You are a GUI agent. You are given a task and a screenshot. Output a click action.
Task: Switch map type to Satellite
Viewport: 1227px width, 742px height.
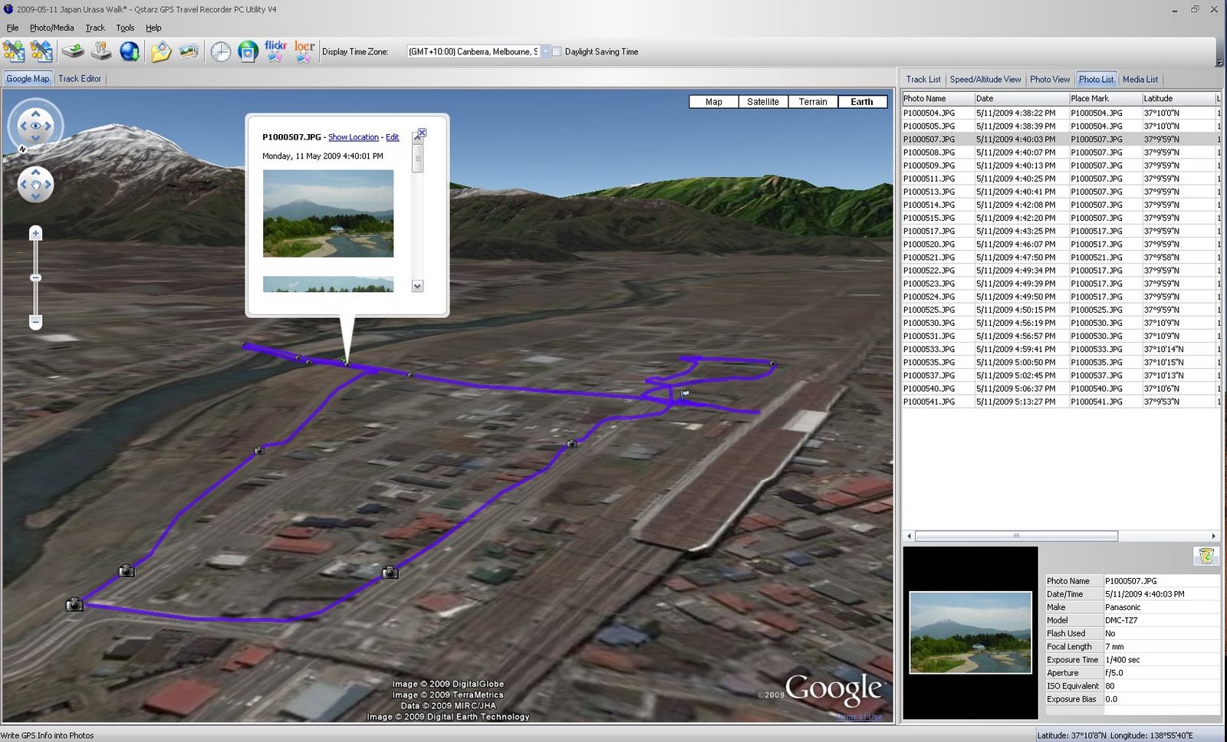point(763,101)
